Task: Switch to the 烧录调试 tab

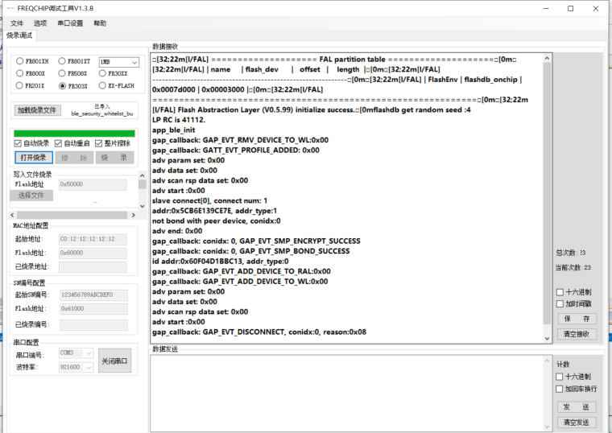Action: (x=20, y=35)
